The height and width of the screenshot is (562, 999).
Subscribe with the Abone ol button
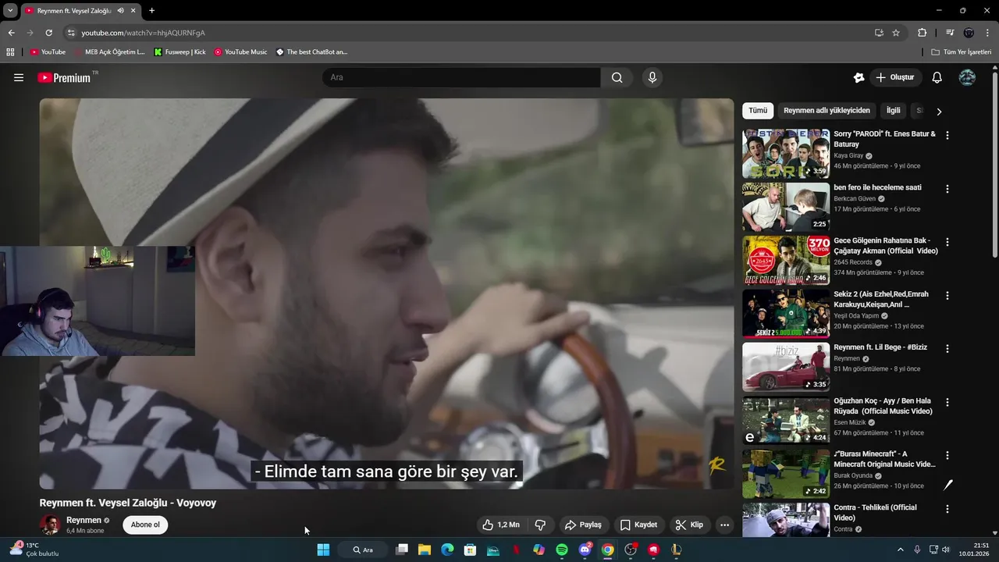tap(145, 525)
